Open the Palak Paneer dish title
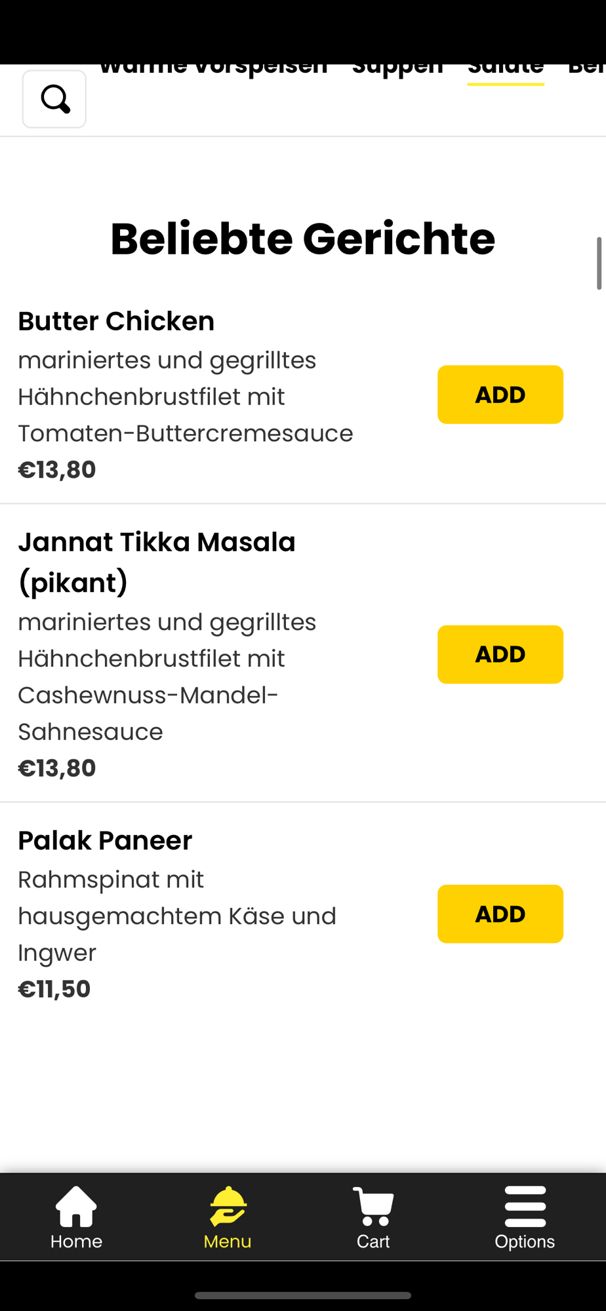This screenshot has height=1311, width=606. coord(105,840)
